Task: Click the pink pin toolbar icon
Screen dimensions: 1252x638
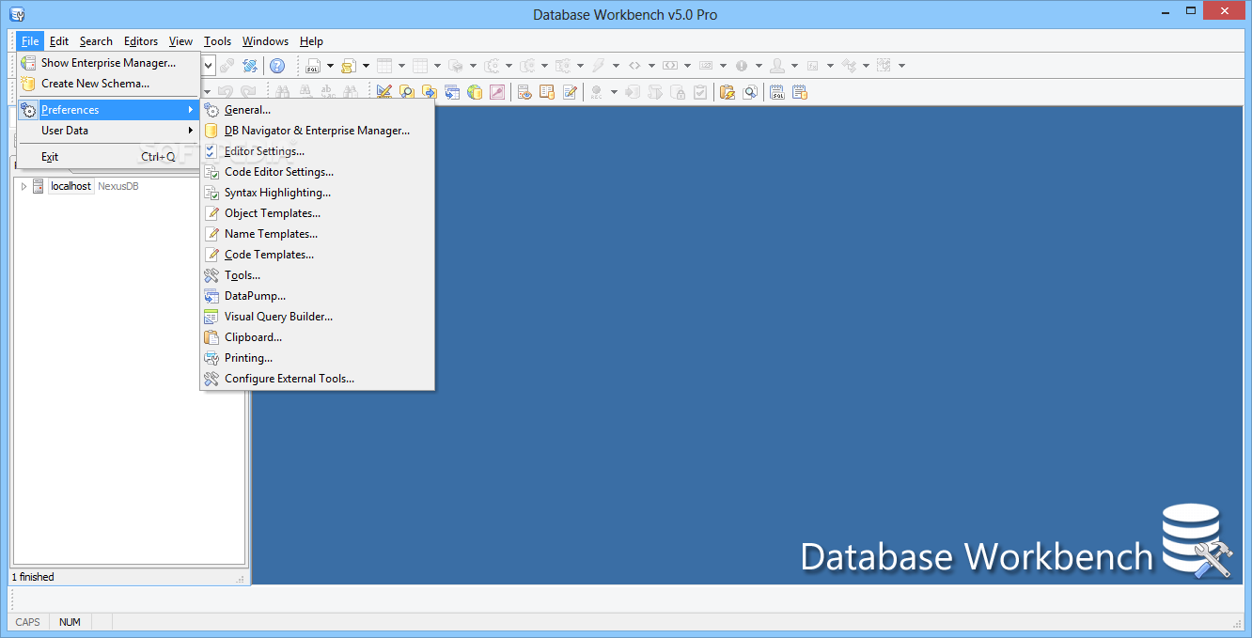Action: click(x=497, y=92)
